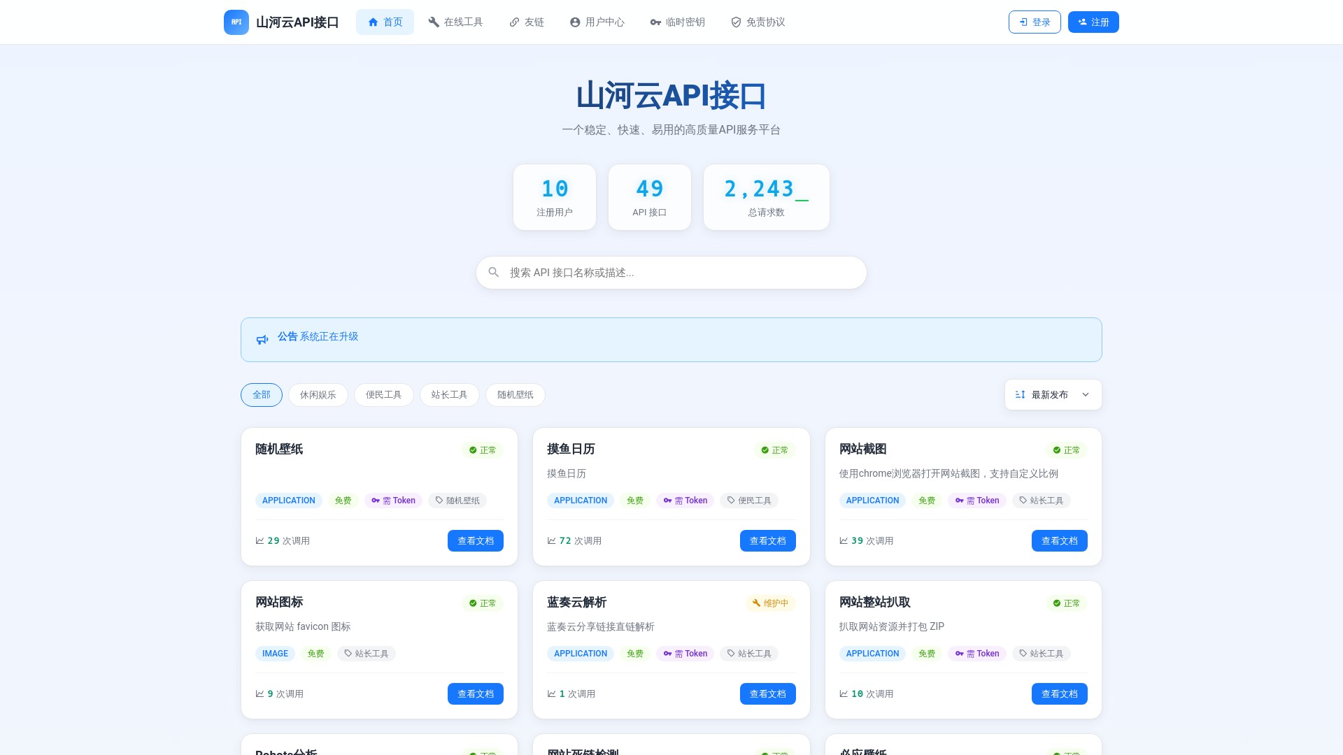Open 临时密钥 navigation item

coord(677,22)
